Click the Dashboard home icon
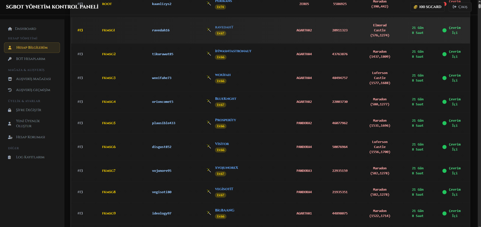481x227 pixels. (x=10, y=29)
